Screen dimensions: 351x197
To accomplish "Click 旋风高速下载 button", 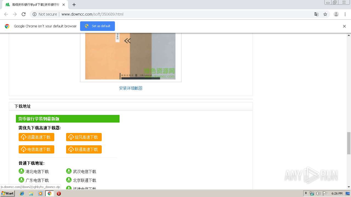I will click(x=84, y=137).
